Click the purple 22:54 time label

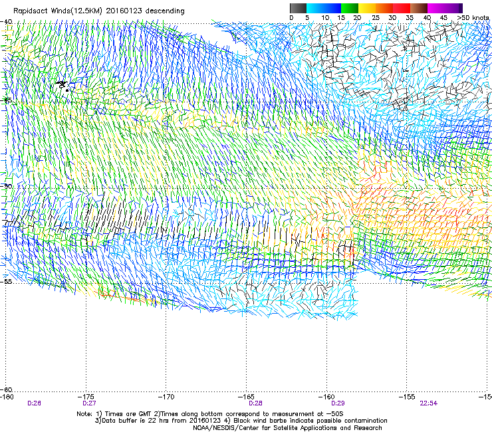pos(429,403)
